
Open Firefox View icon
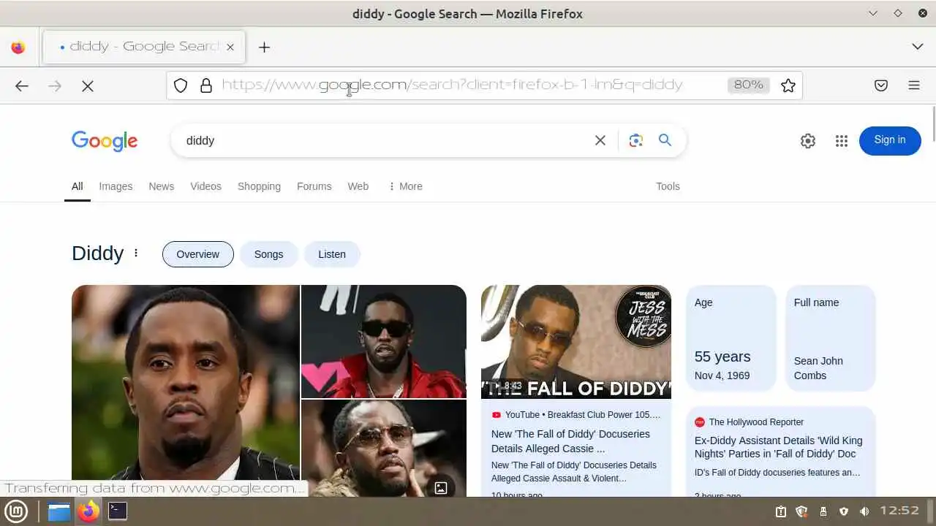(x=18, y=47)
